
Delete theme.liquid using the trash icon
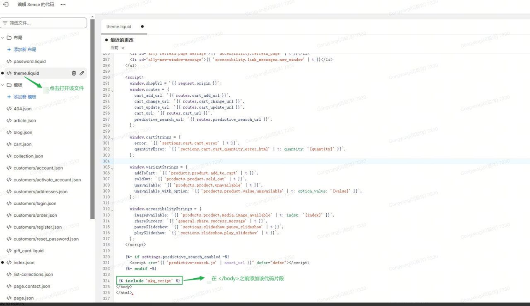point(74,73)
